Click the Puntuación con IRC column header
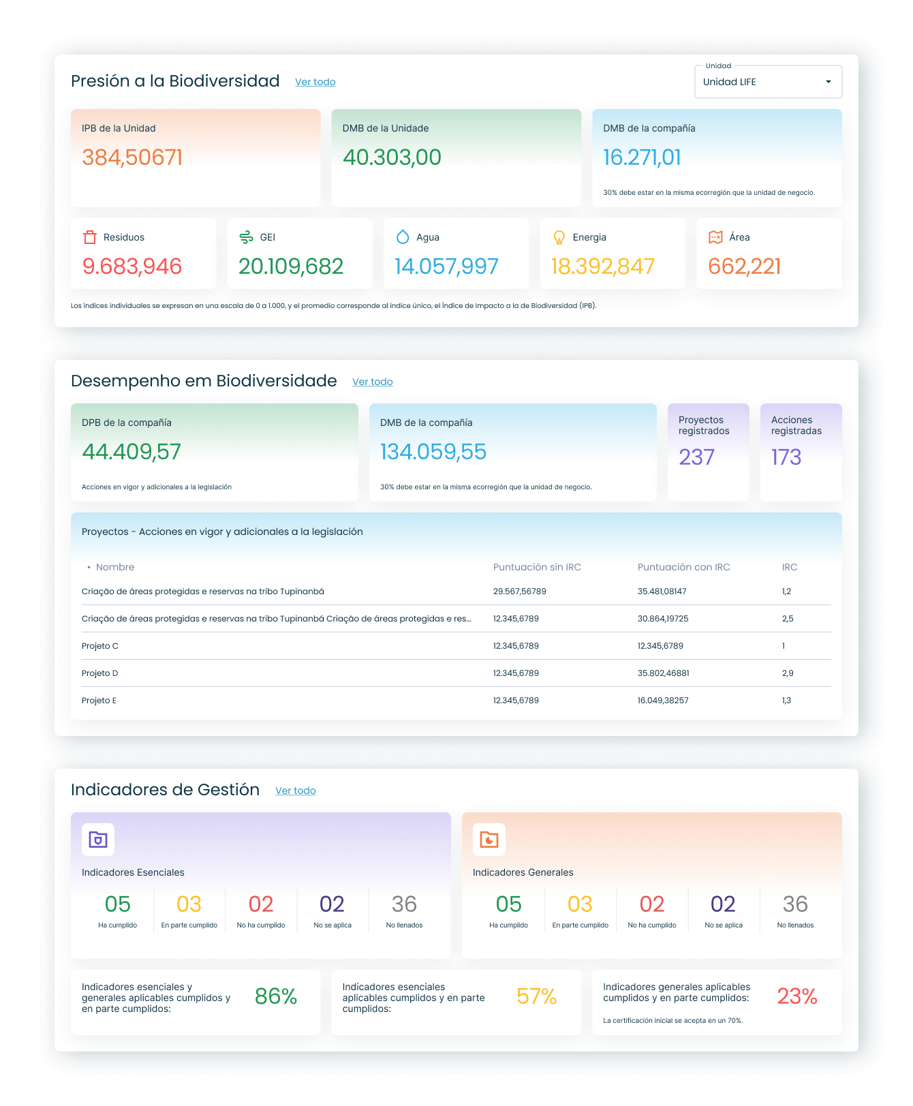 tap(683, 567)
